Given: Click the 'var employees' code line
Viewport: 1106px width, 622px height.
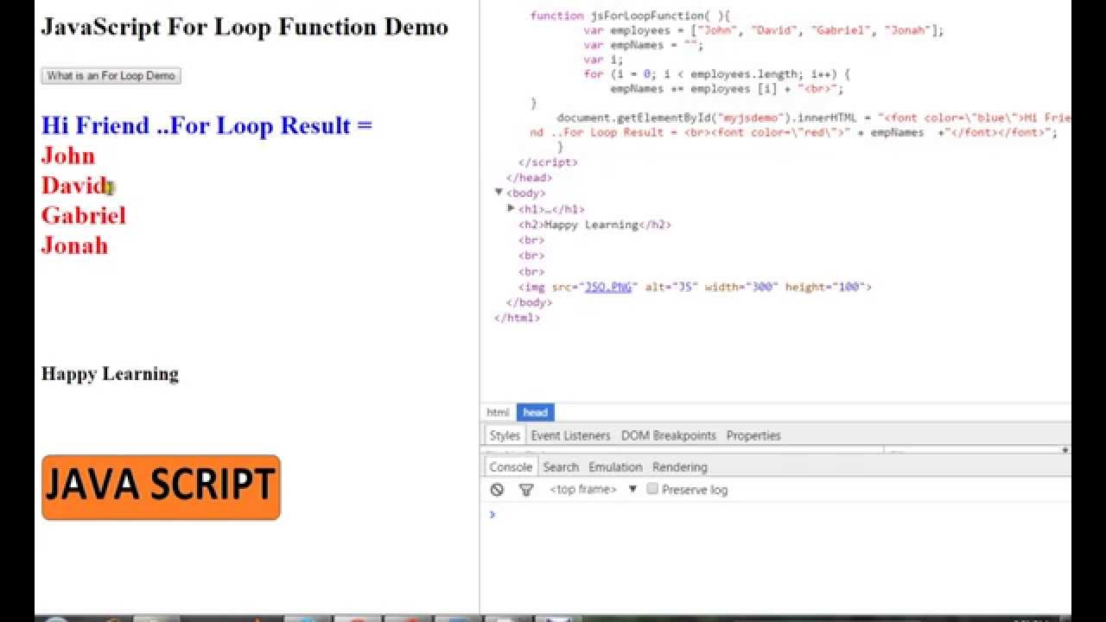Looking at the screenshot, I should tap(764, 30).
